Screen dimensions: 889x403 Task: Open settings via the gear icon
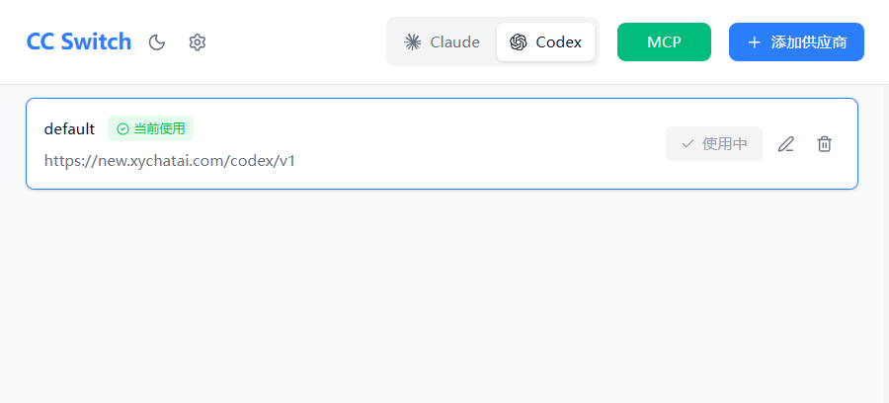pos(197,42)
